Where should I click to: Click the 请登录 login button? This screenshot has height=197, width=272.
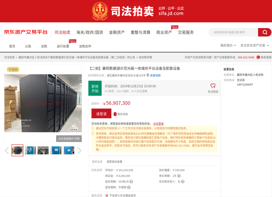pos(101,113)
